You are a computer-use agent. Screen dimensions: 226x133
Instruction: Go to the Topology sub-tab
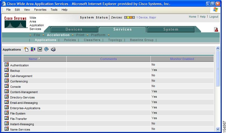(x=115, y=40)
